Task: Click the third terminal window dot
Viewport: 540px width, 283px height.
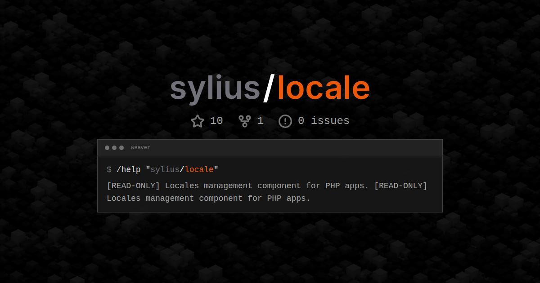Action: pos(121,148)
